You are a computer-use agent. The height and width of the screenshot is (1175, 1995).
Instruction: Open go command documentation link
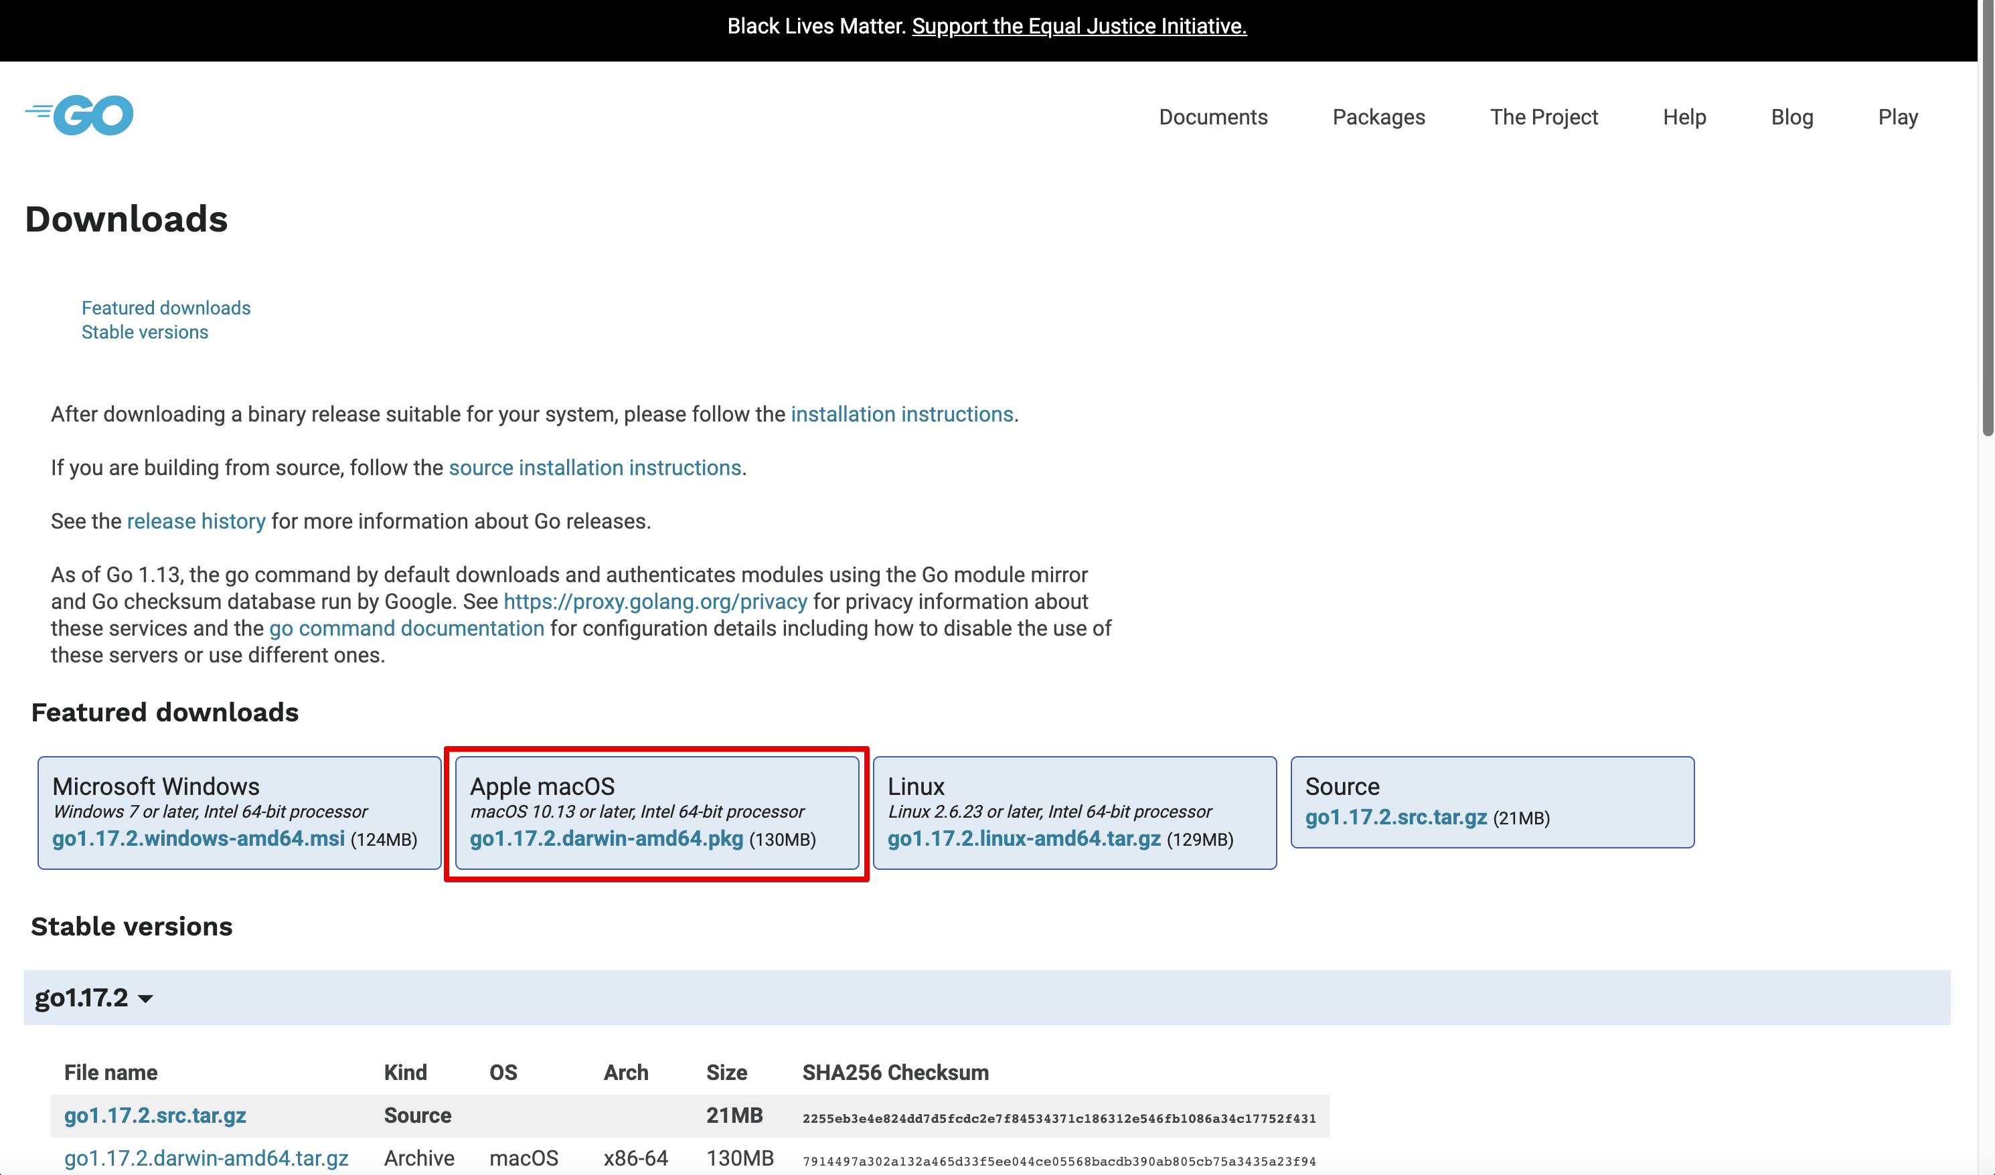pos(406,629)
